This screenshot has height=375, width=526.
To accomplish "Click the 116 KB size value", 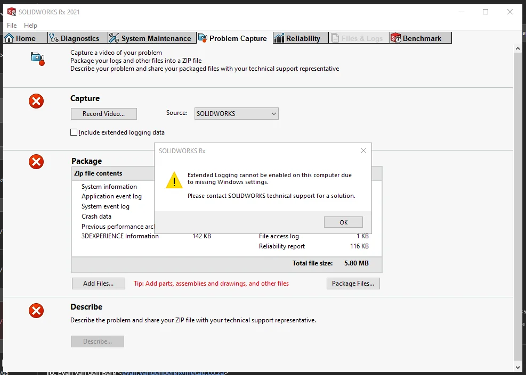I will [359, 246].
